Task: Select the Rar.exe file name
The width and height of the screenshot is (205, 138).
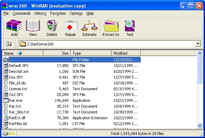Action: (16, 100)
